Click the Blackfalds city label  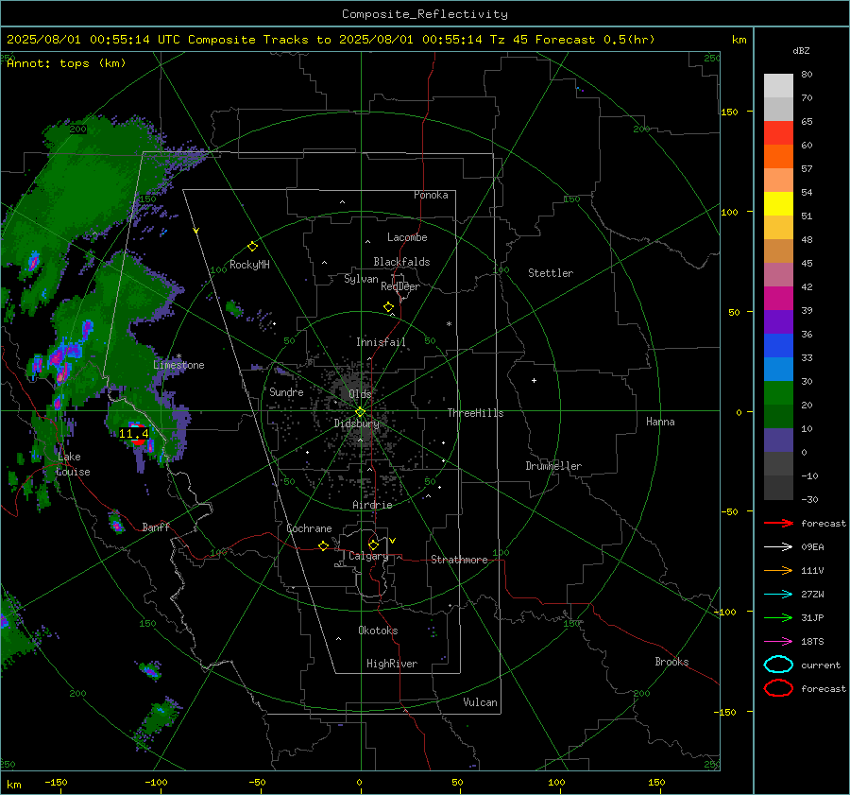pos(401,262)
